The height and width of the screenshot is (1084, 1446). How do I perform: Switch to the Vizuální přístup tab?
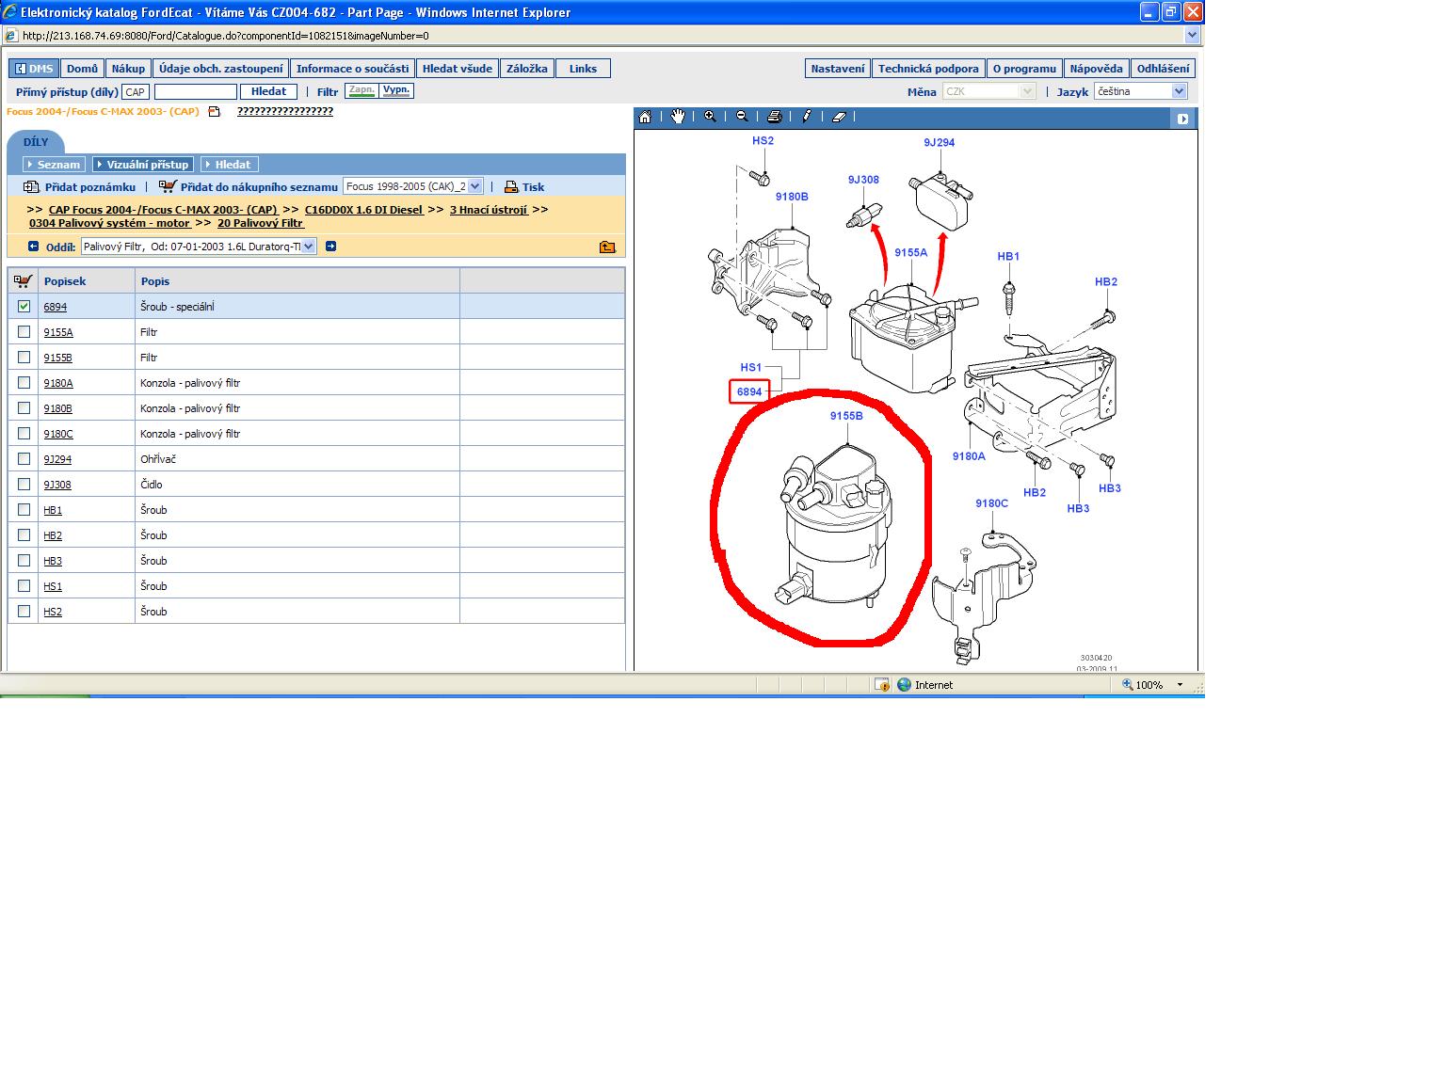click(144, 165)
